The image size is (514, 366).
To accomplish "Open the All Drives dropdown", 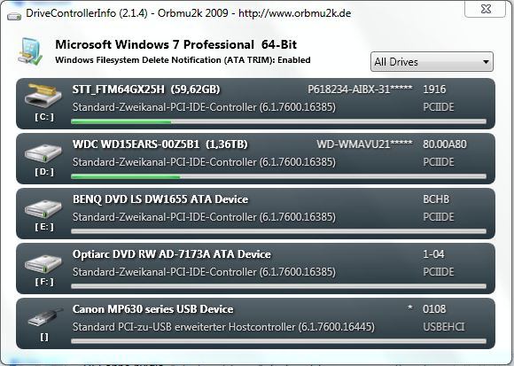I will 432,62.
